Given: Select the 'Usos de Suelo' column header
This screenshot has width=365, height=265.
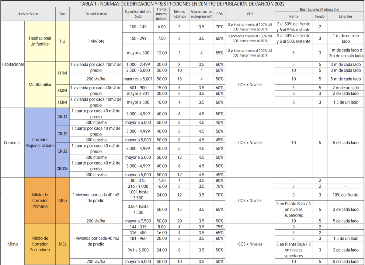Looking at the screenshot, I should click(x=28, y=14).
